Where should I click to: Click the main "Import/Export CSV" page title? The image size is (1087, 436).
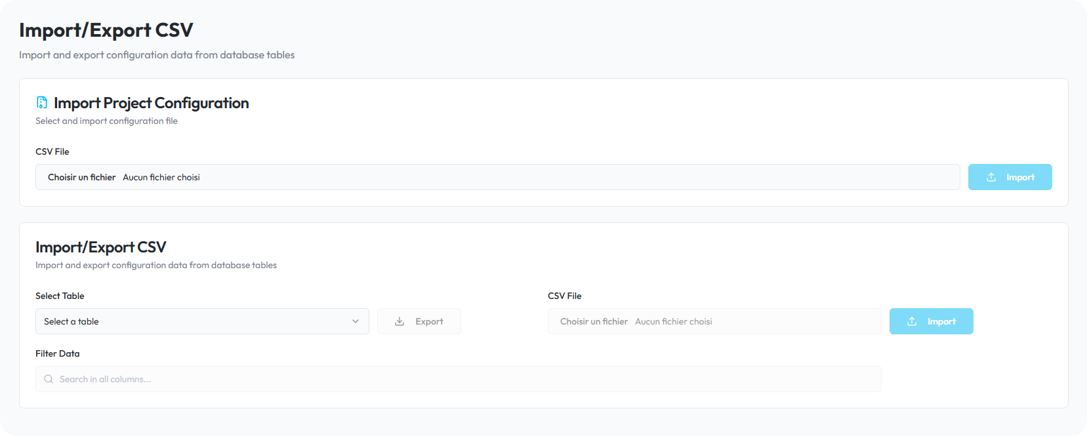[x=106, y=30]
